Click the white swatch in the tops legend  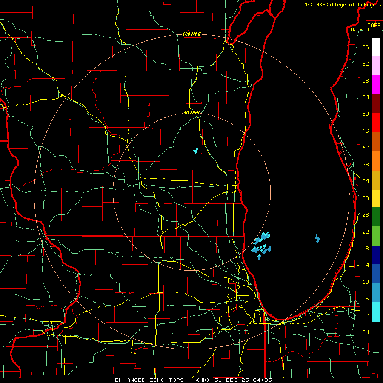[376, 47]
